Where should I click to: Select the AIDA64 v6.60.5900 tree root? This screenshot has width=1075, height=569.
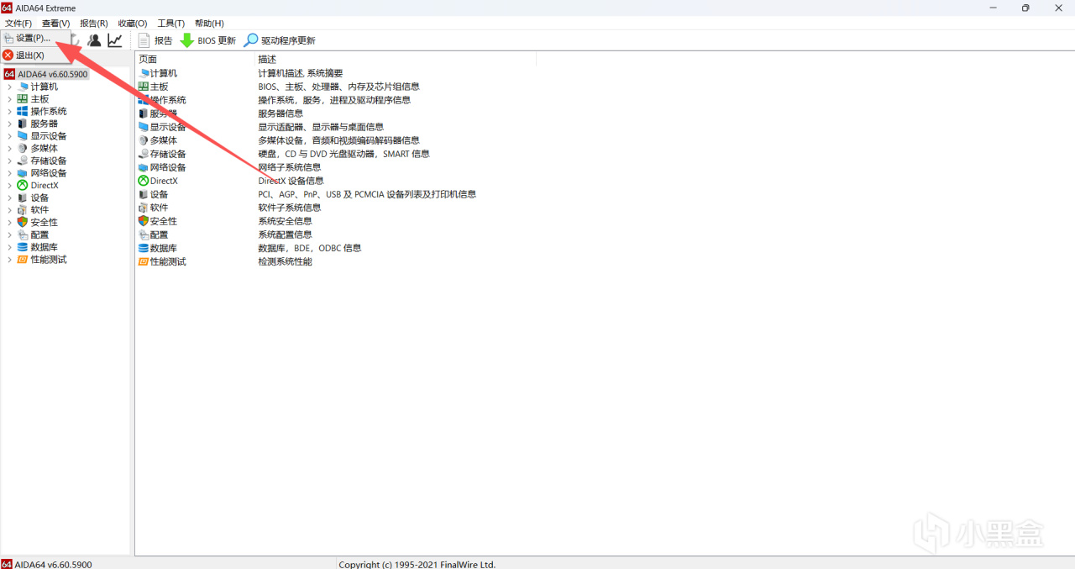46,74
